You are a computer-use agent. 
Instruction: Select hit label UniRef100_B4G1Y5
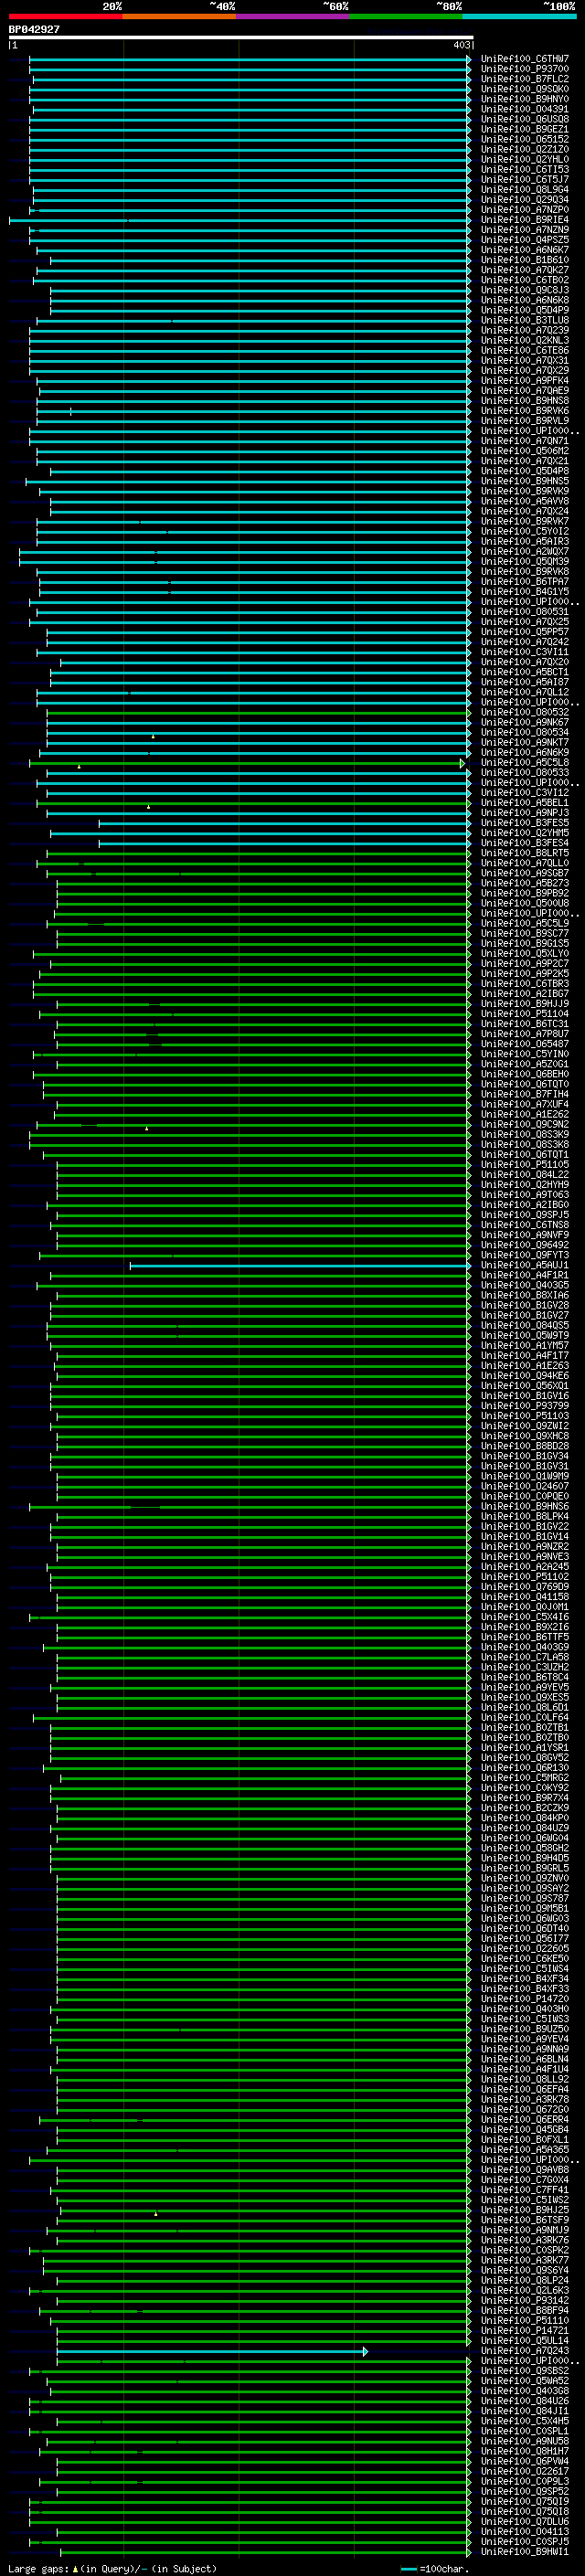(525, 592)
